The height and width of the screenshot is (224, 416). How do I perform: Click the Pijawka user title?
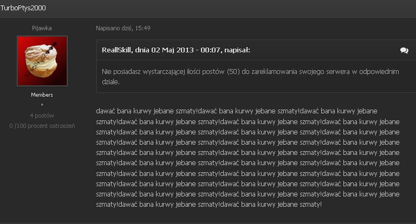click(42, 28)
